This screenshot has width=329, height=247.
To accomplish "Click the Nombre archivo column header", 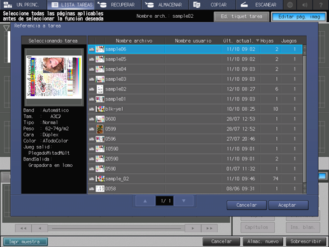I will (134, 41).
